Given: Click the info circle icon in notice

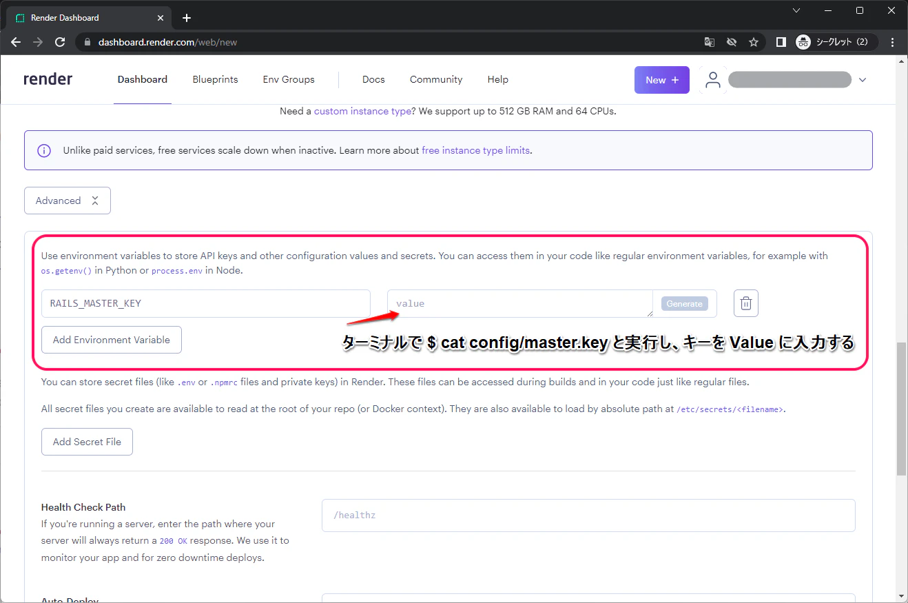Looking at the screenshot, I should (x=44, y=150).
